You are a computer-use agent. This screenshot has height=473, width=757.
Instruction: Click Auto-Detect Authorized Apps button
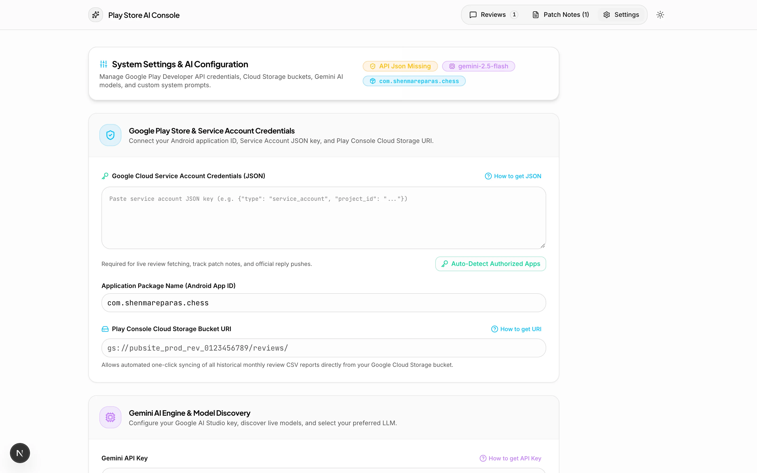click(x=490, y=264)
